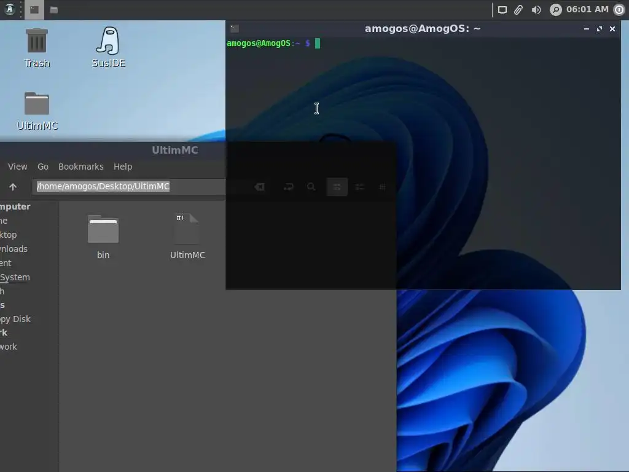Minimize the amogos@AmogOS terminal window

587,28
